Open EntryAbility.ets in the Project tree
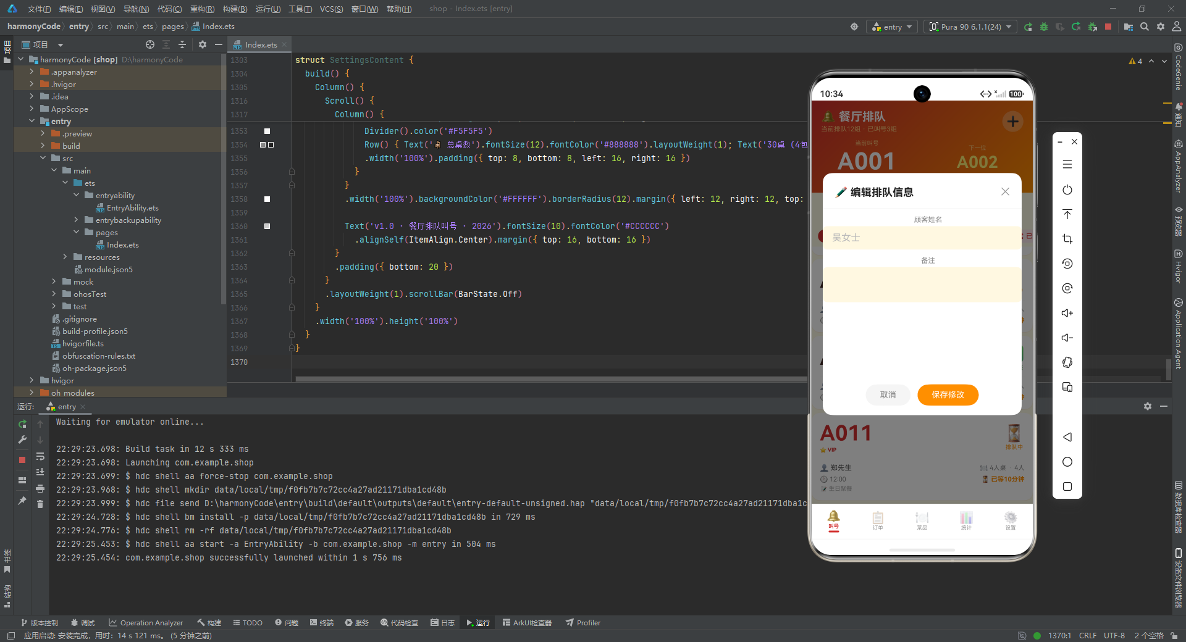This screenshot has width=1186, height=642. tap(132, 207)
